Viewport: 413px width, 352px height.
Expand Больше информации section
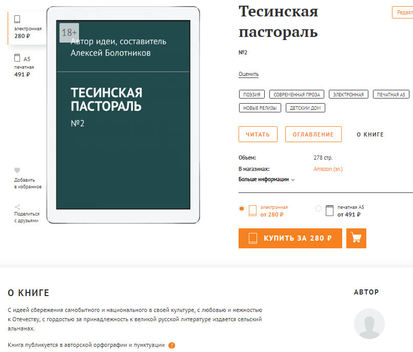(266, 180)
